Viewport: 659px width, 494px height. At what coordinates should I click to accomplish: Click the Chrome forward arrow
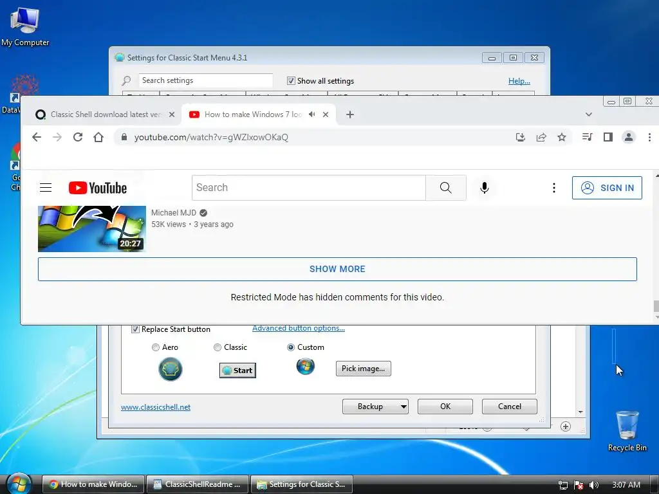57,137
